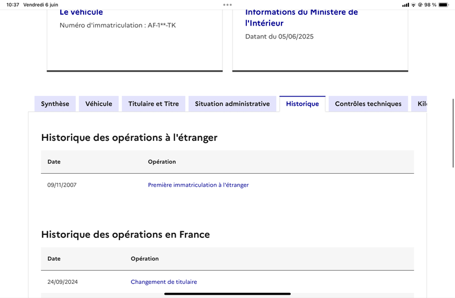
Task: Tap the 10:37 clock in the status bar
Action: pos(13,5)
